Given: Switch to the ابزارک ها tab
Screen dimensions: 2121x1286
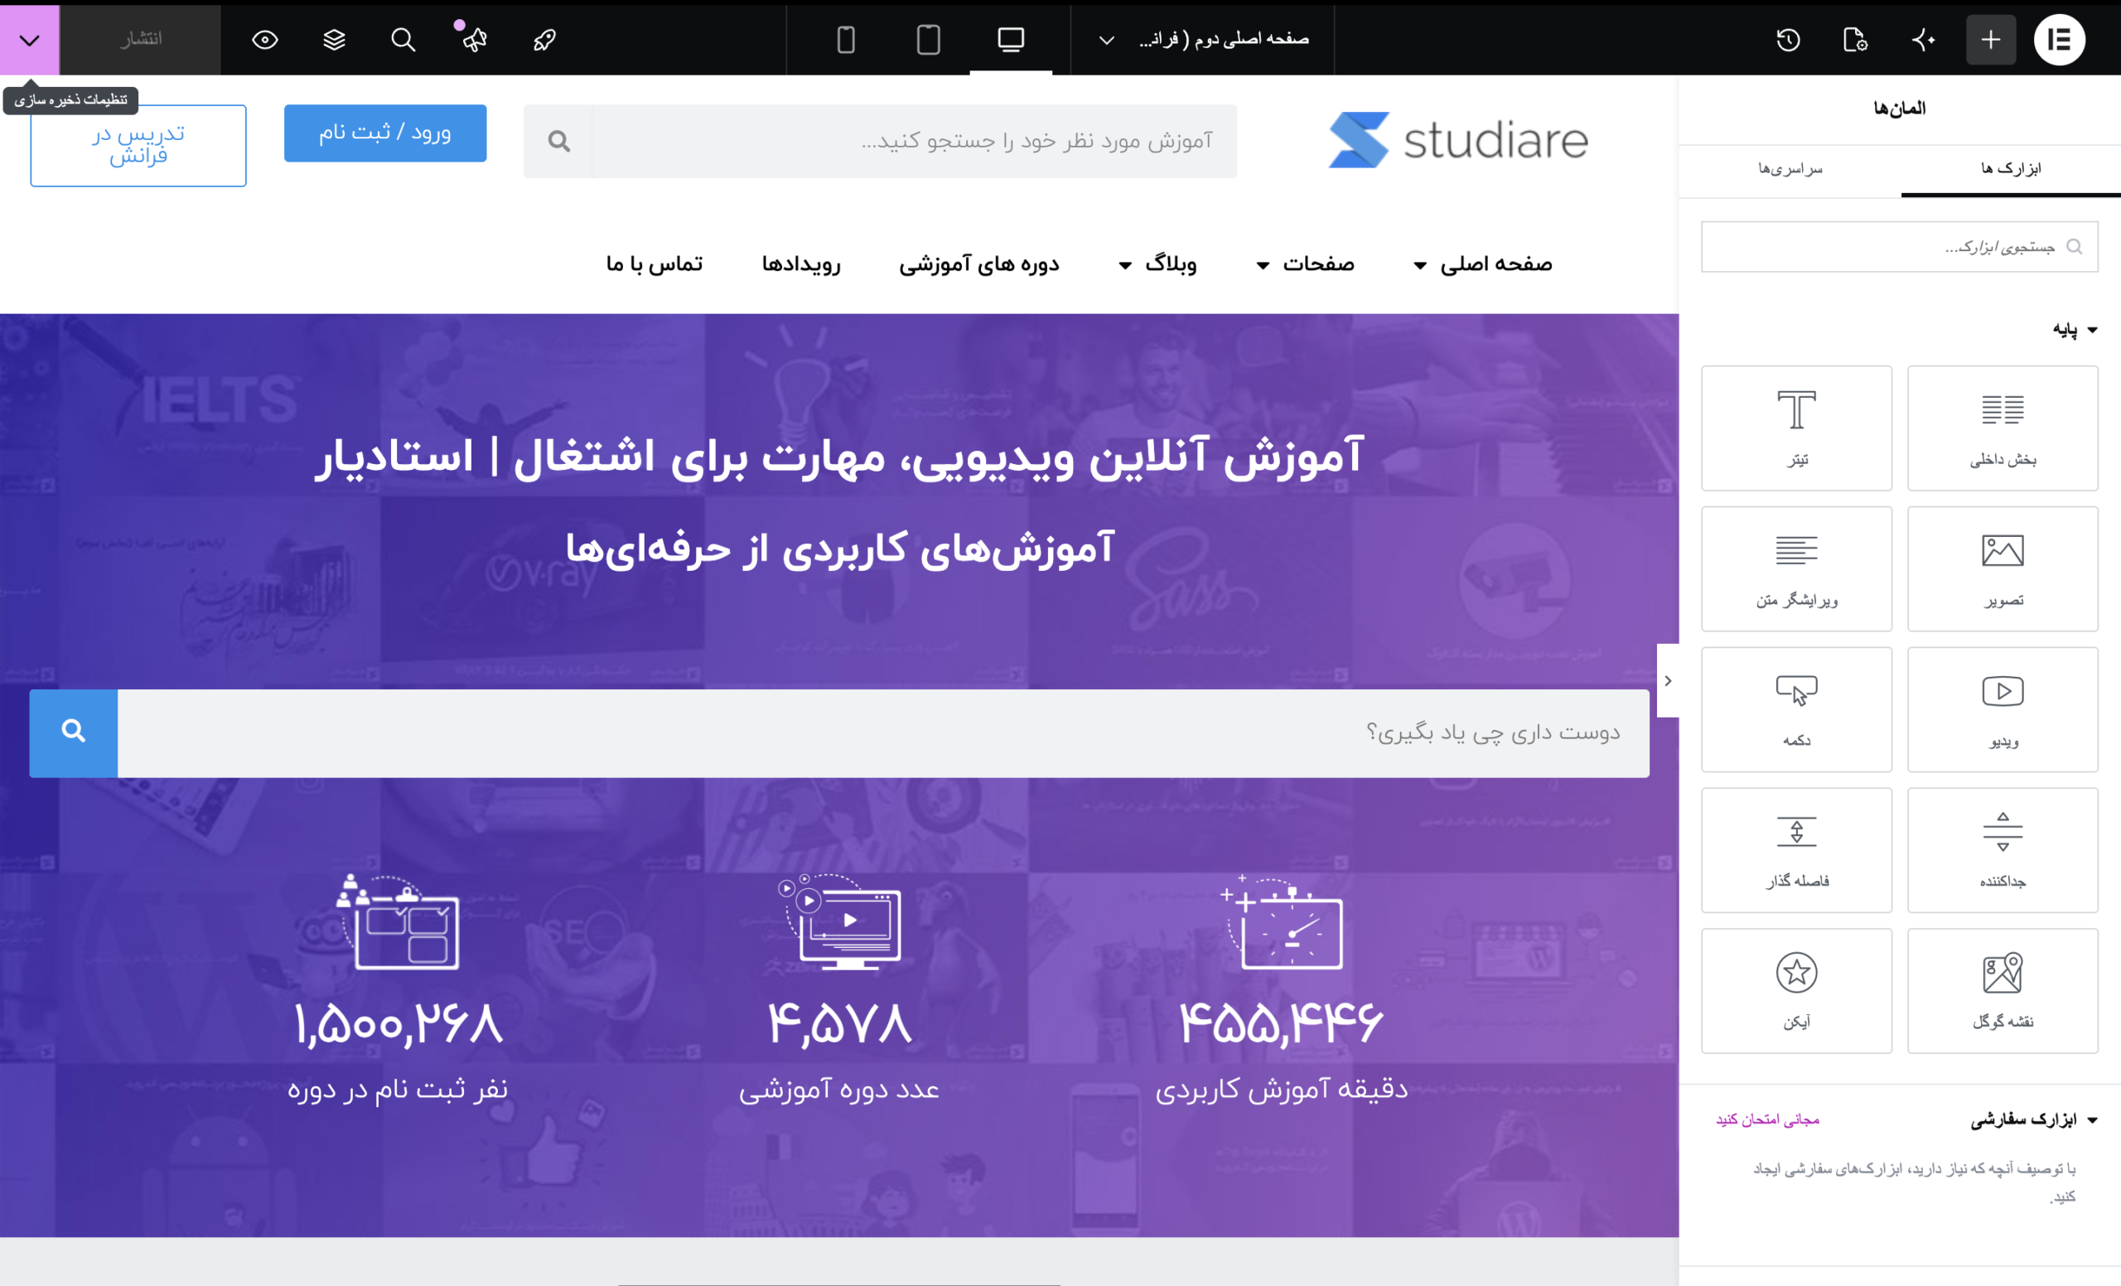Looking at the screenshot, I should tap(2011, 169).
